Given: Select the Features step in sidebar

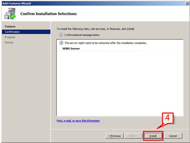Looking at the screenshot, I should [10, 26].
